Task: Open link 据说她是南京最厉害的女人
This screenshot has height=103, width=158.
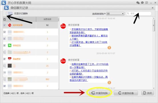Action: 89,37
